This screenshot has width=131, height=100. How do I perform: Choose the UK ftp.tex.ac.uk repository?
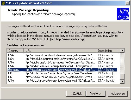(x=62, y=73)
